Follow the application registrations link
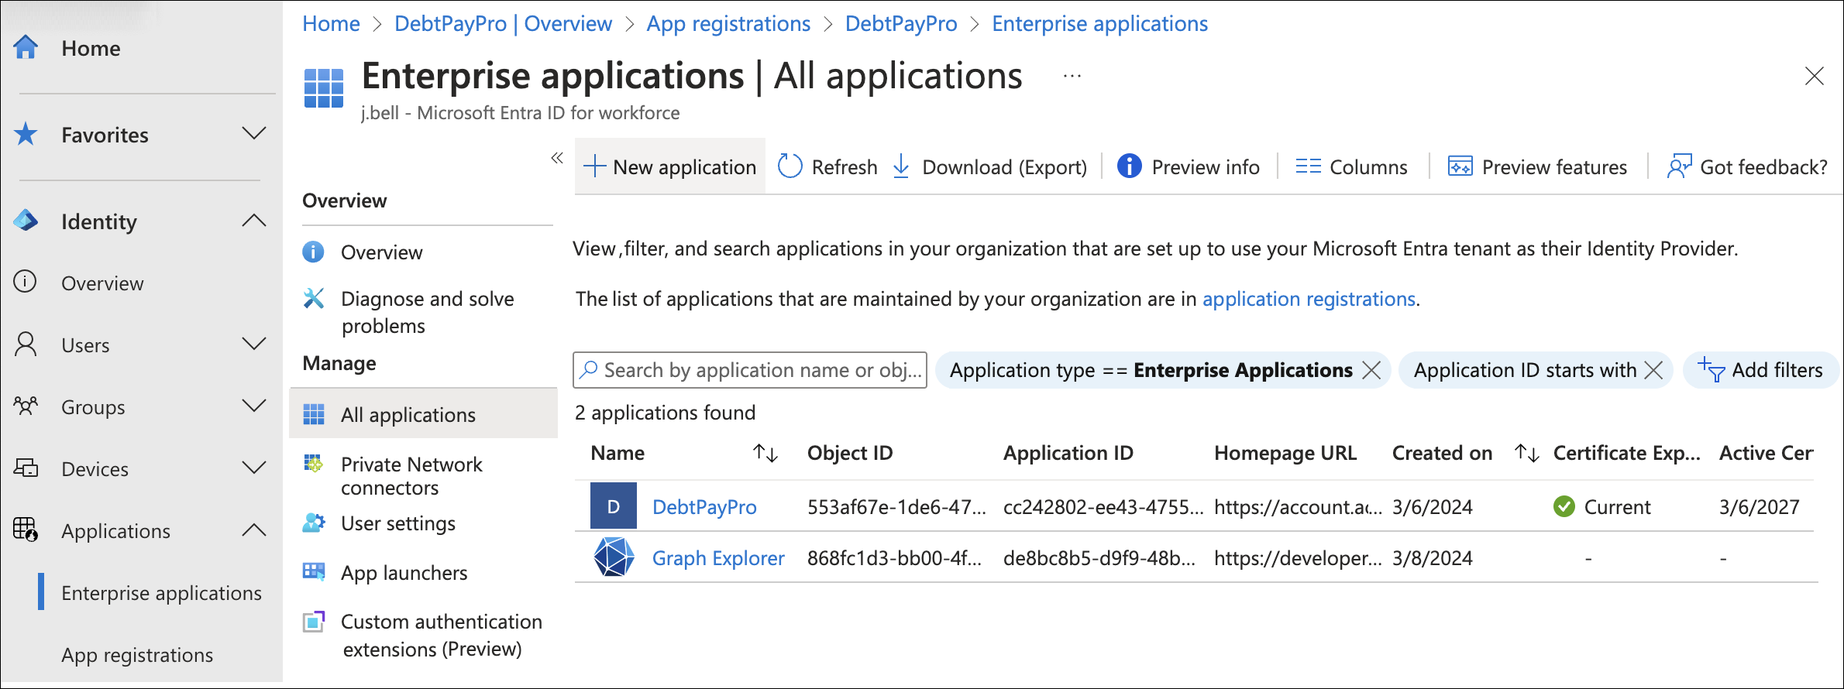This screenshot has width=1844, height=689. (1309, 299)
